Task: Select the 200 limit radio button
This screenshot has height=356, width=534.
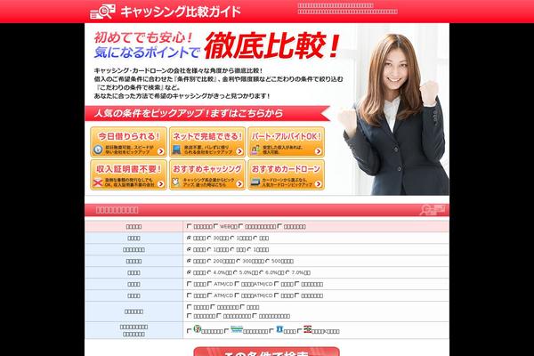Action: point(209,261)
